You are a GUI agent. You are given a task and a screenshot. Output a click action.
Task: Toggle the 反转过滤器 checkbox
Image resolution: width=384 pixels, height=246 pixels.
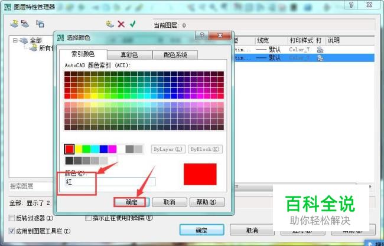(x=12, y=218)
